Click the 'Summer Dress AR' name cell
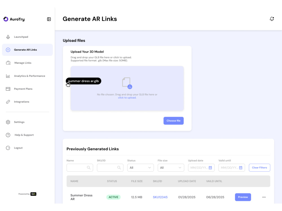The height and width of the screenshot is (211, 282). (x=81, y=197)
